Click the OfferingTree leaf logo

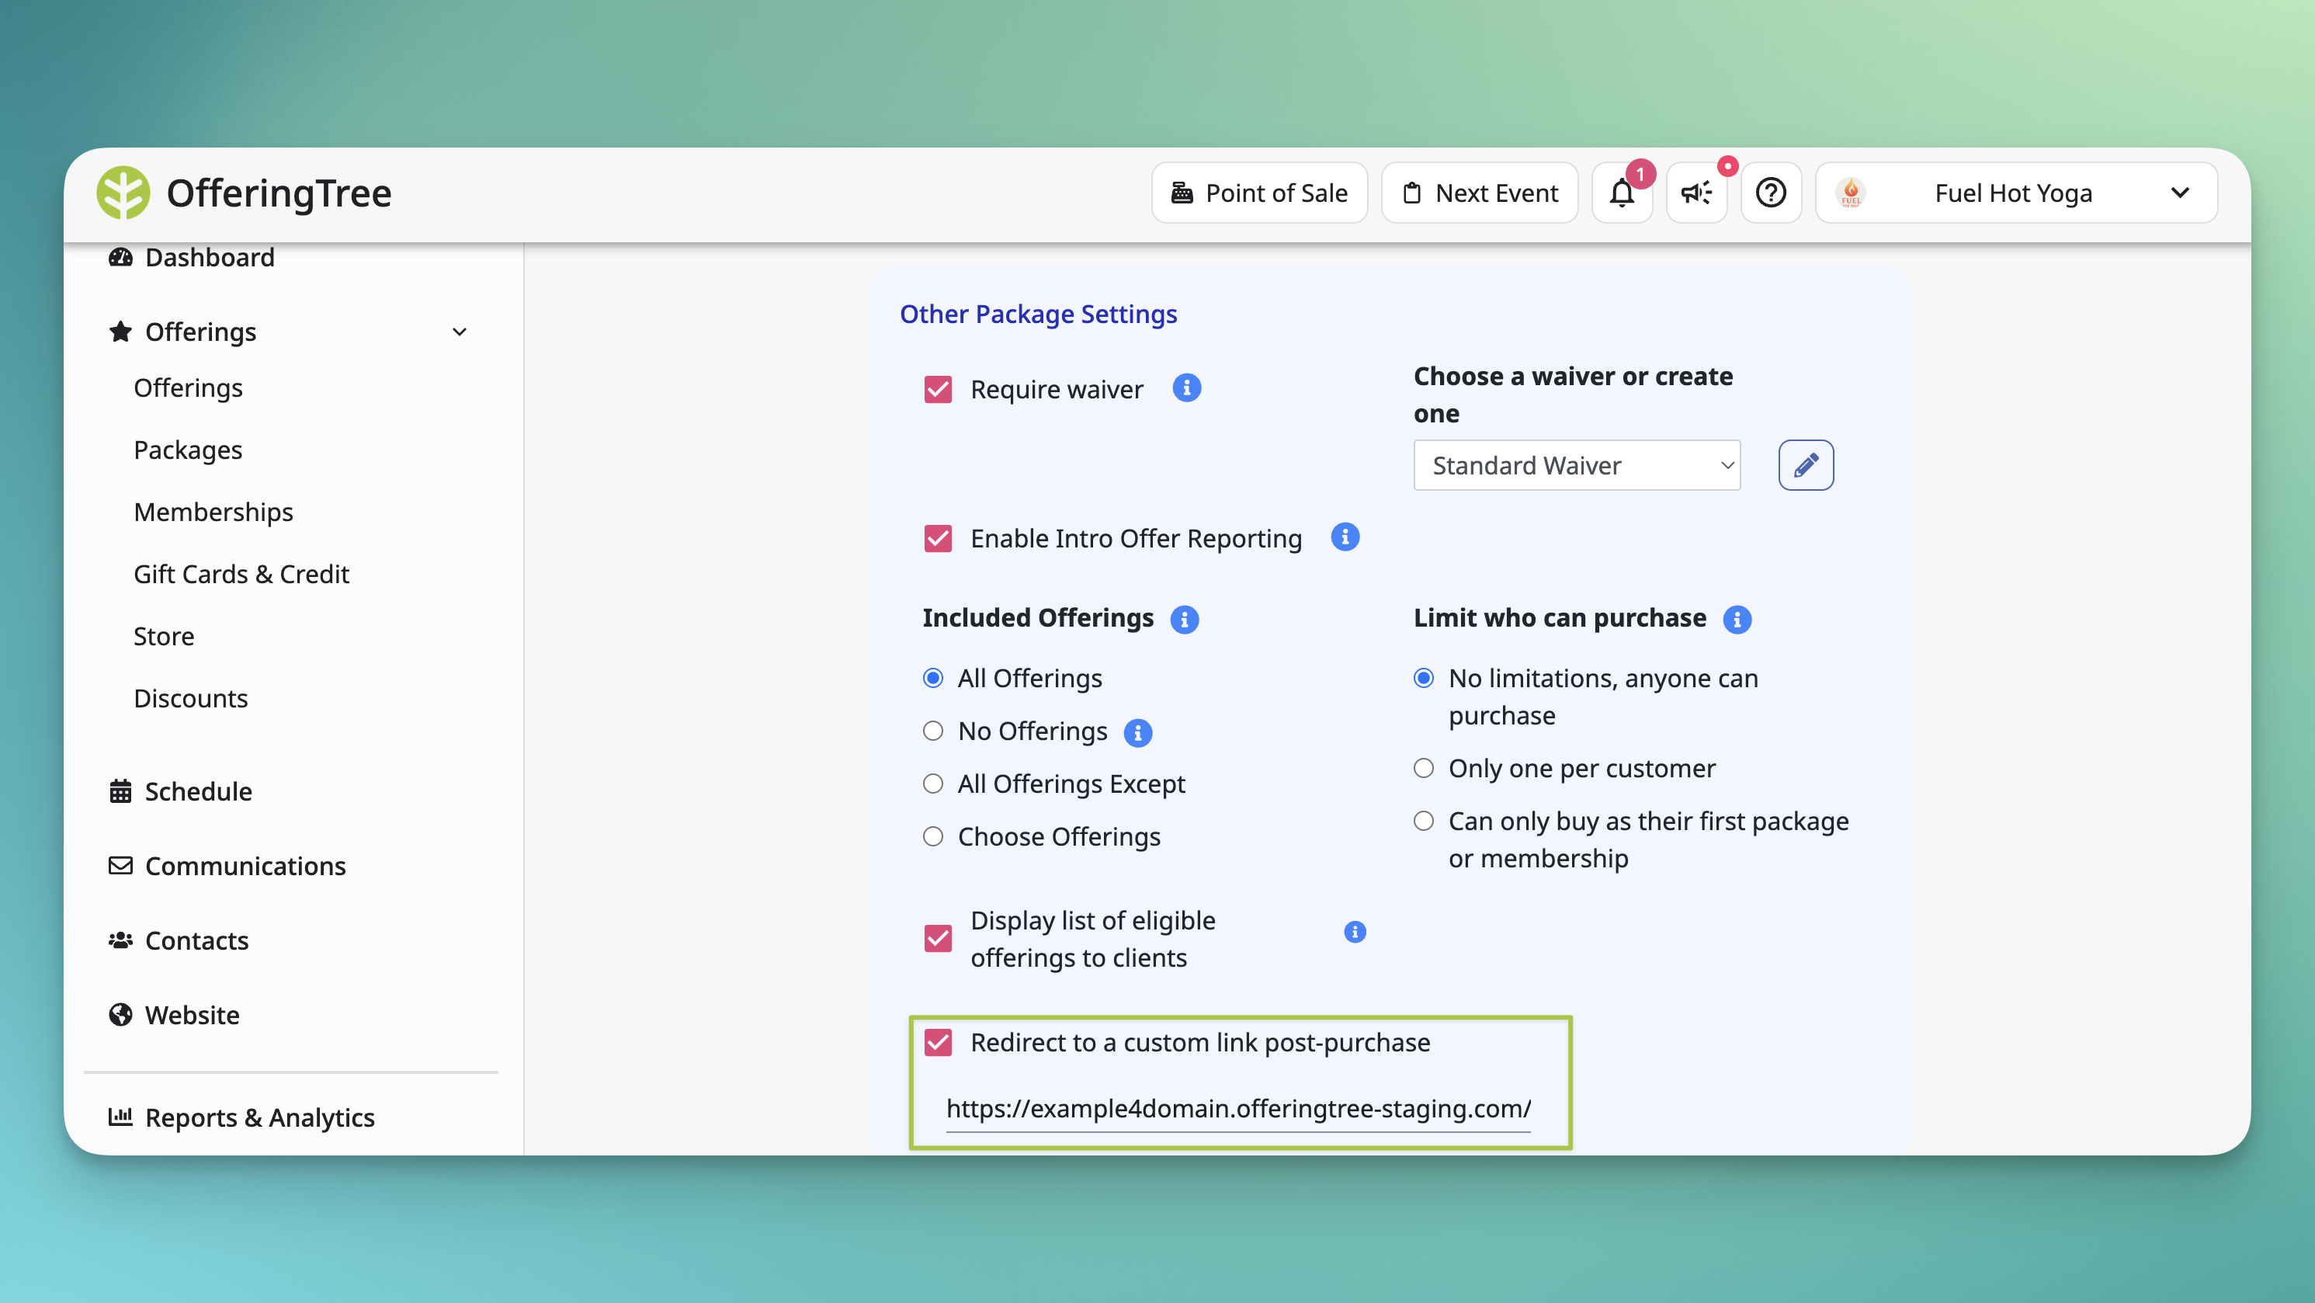click(x=123, y=193)
